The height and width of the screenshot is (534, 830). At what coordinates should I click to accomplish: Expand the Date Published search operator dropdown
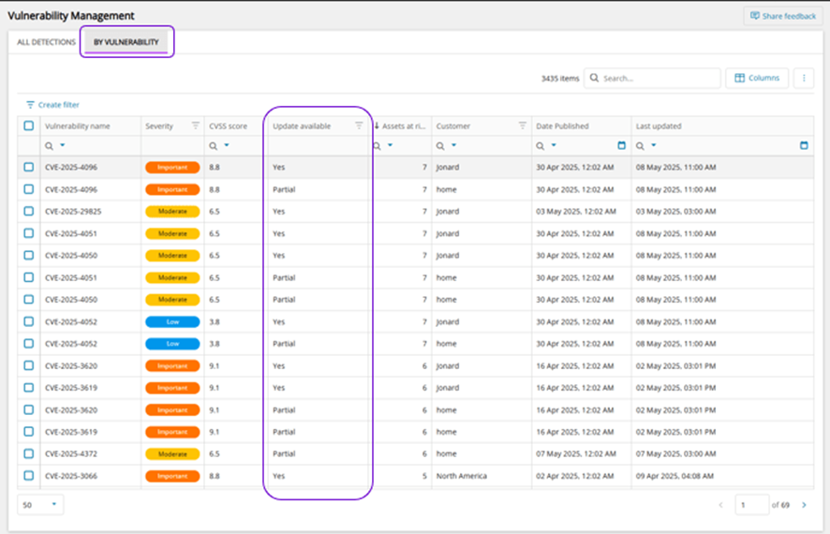(x=554, y=145)
